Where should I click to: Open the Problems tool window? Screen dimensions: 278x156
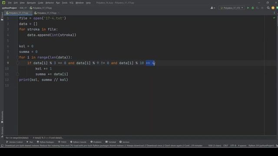(96, 142)
